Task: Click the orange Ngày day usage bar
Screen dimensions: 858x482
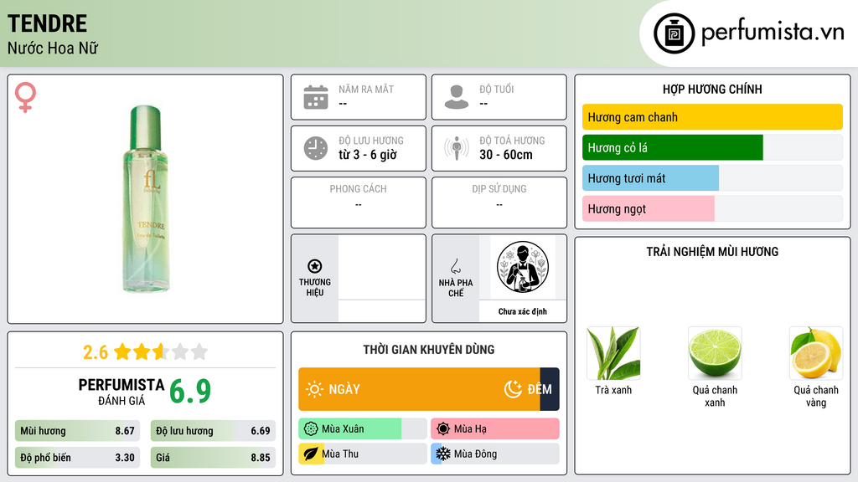Action: point(419,389)
